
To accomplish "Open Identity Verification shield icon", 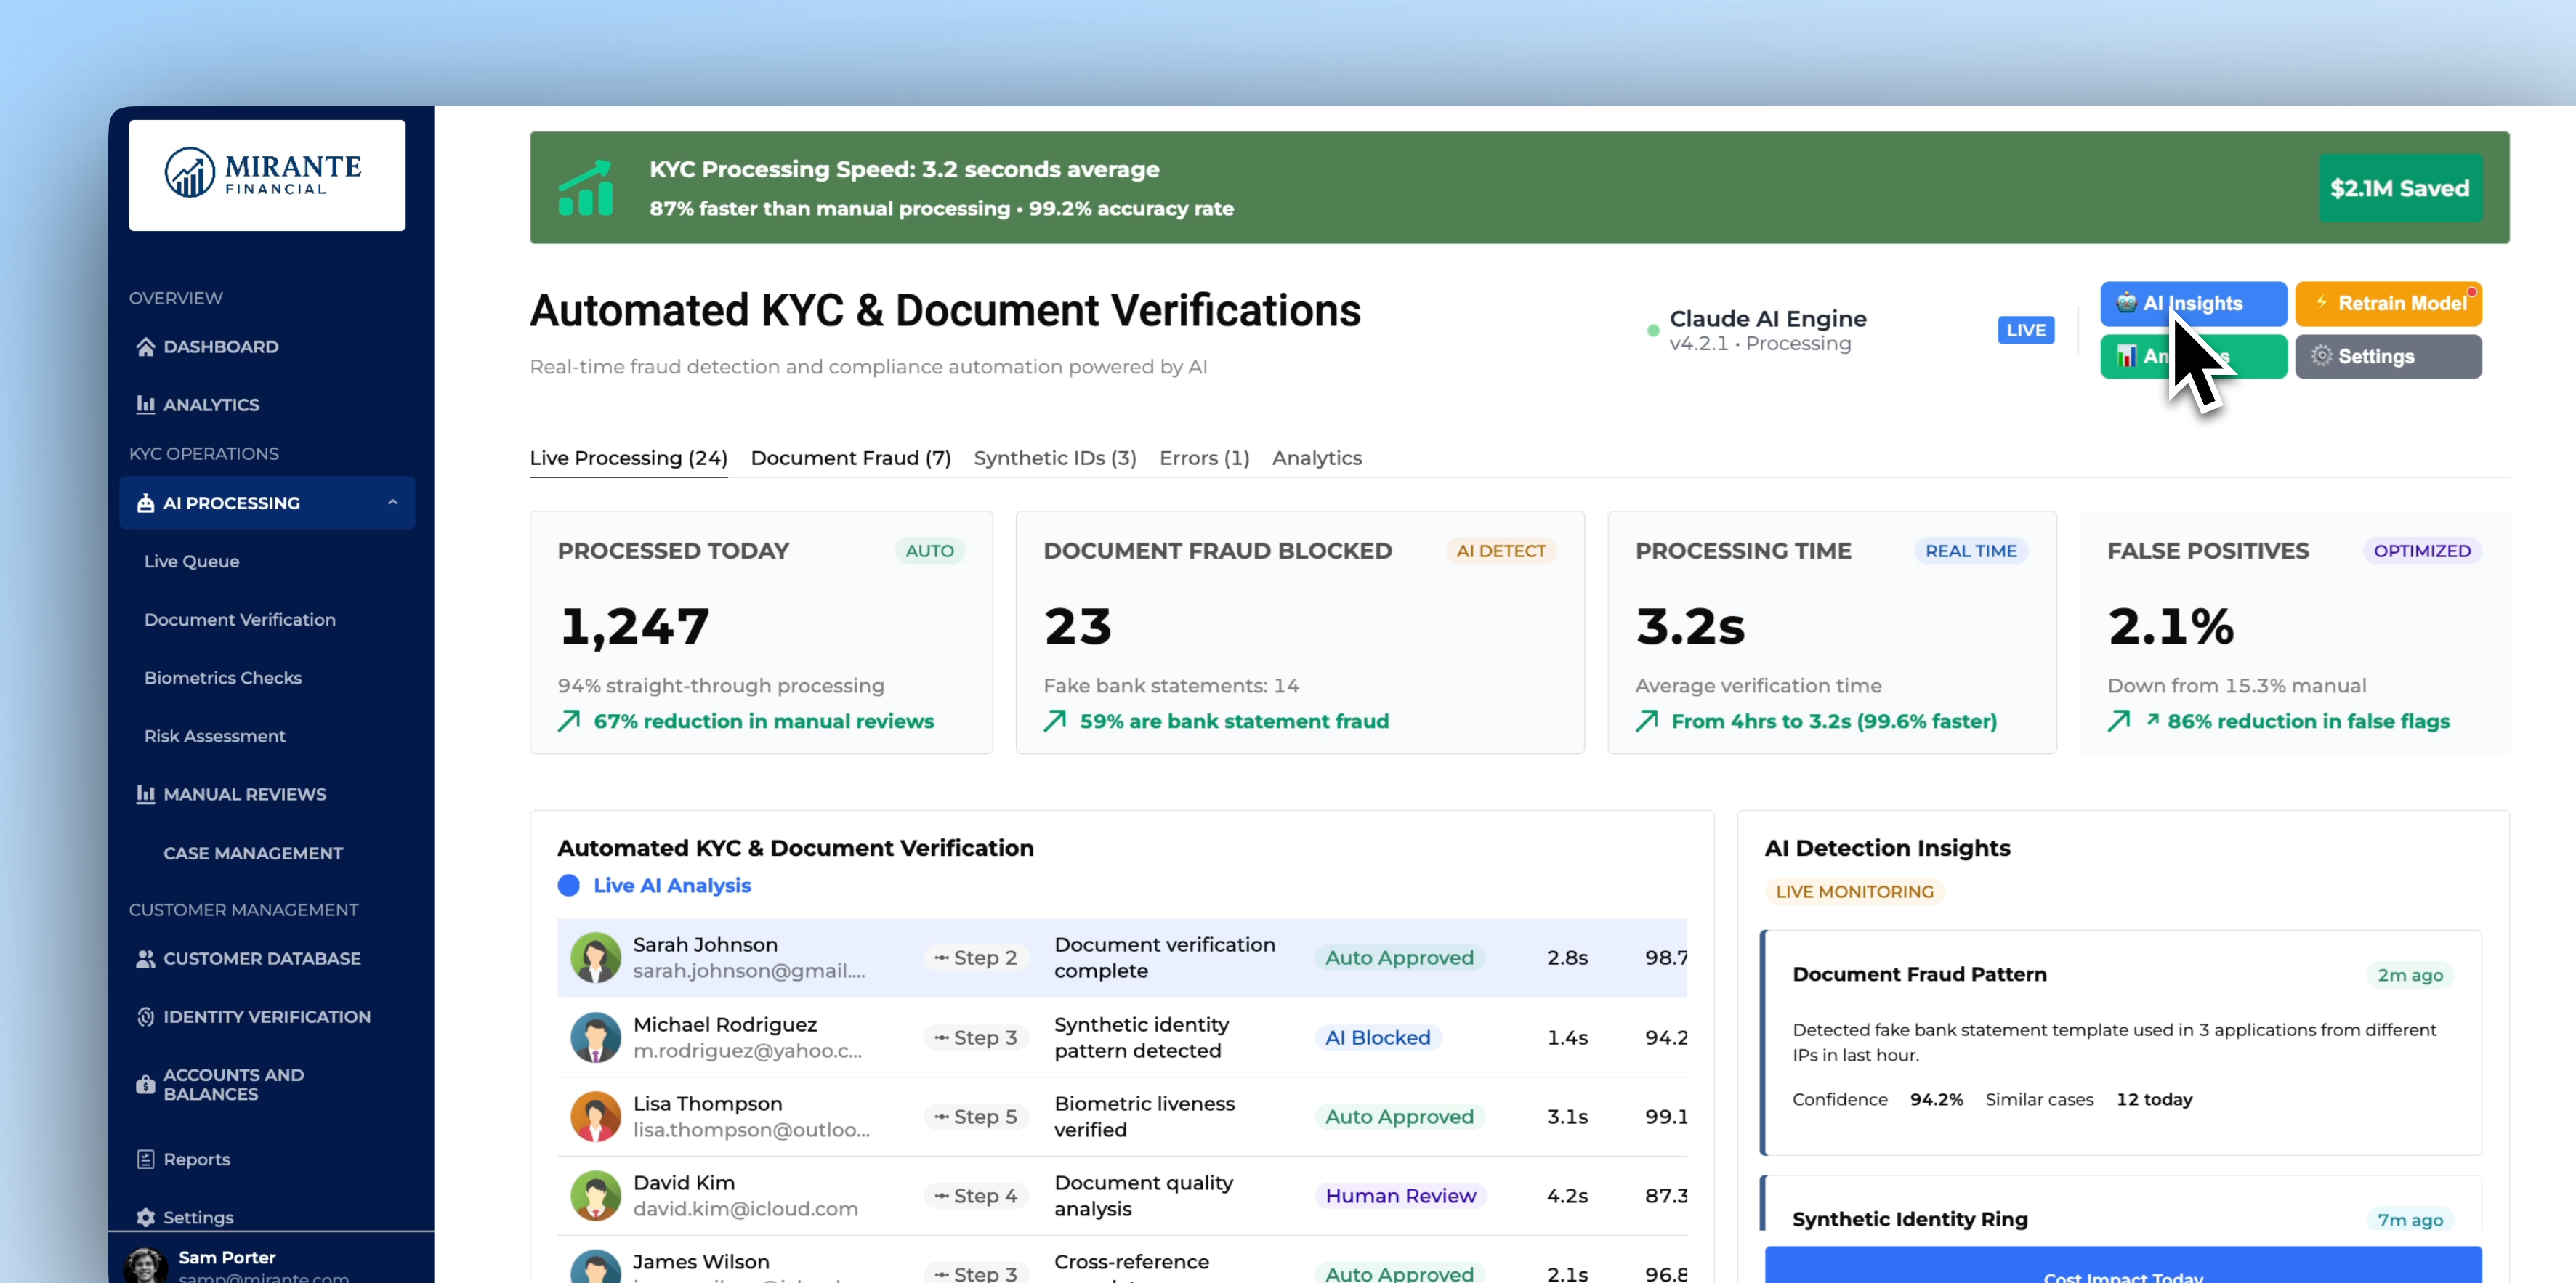I will (146, 1016).
